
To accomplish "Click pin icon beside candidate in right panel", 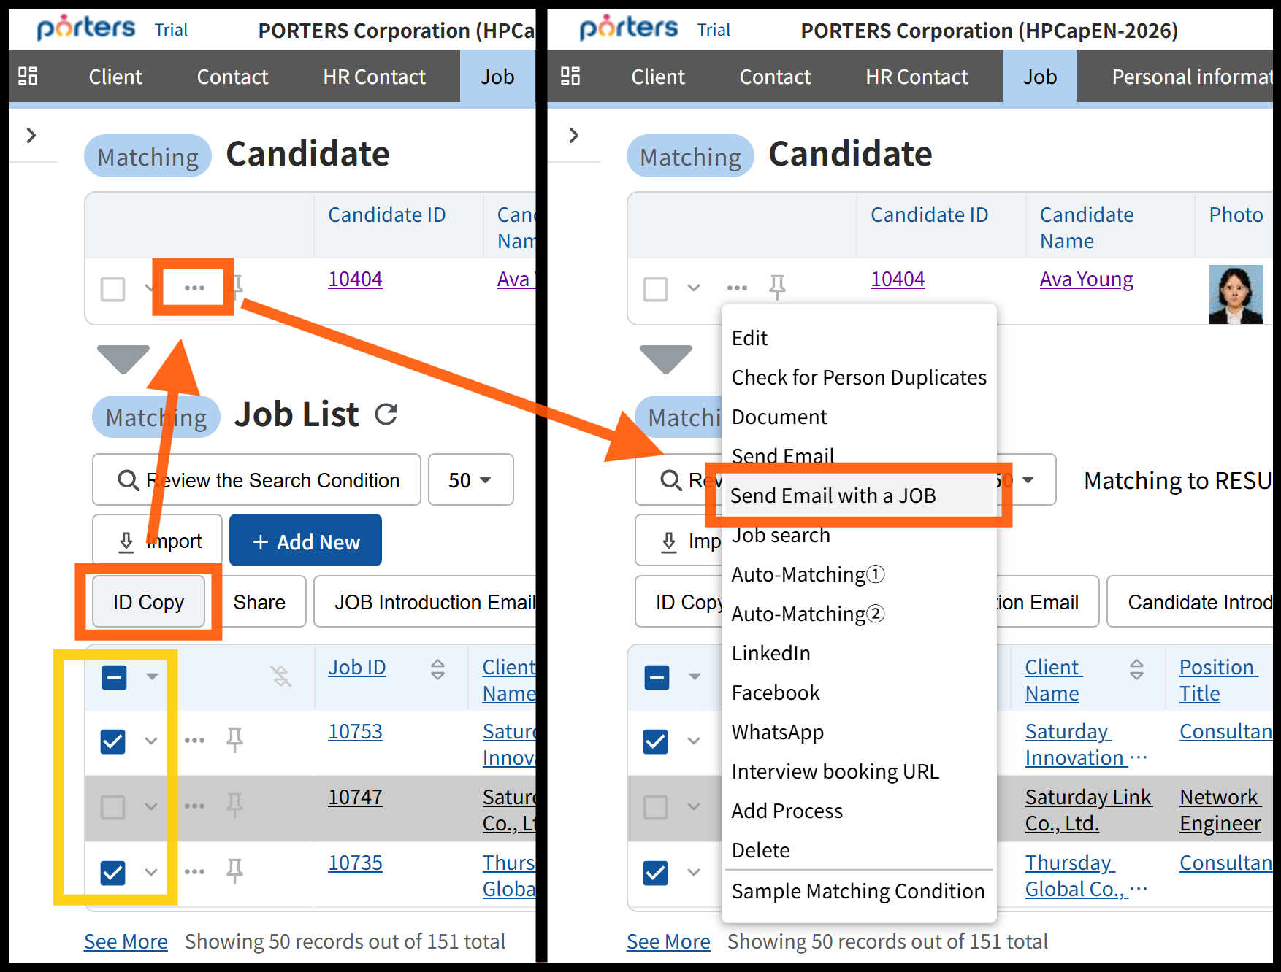I will click(777, 287).
